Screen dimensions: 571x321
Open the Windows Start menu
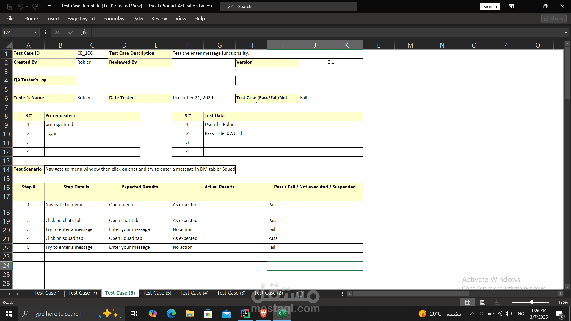(x=9, y=314)
